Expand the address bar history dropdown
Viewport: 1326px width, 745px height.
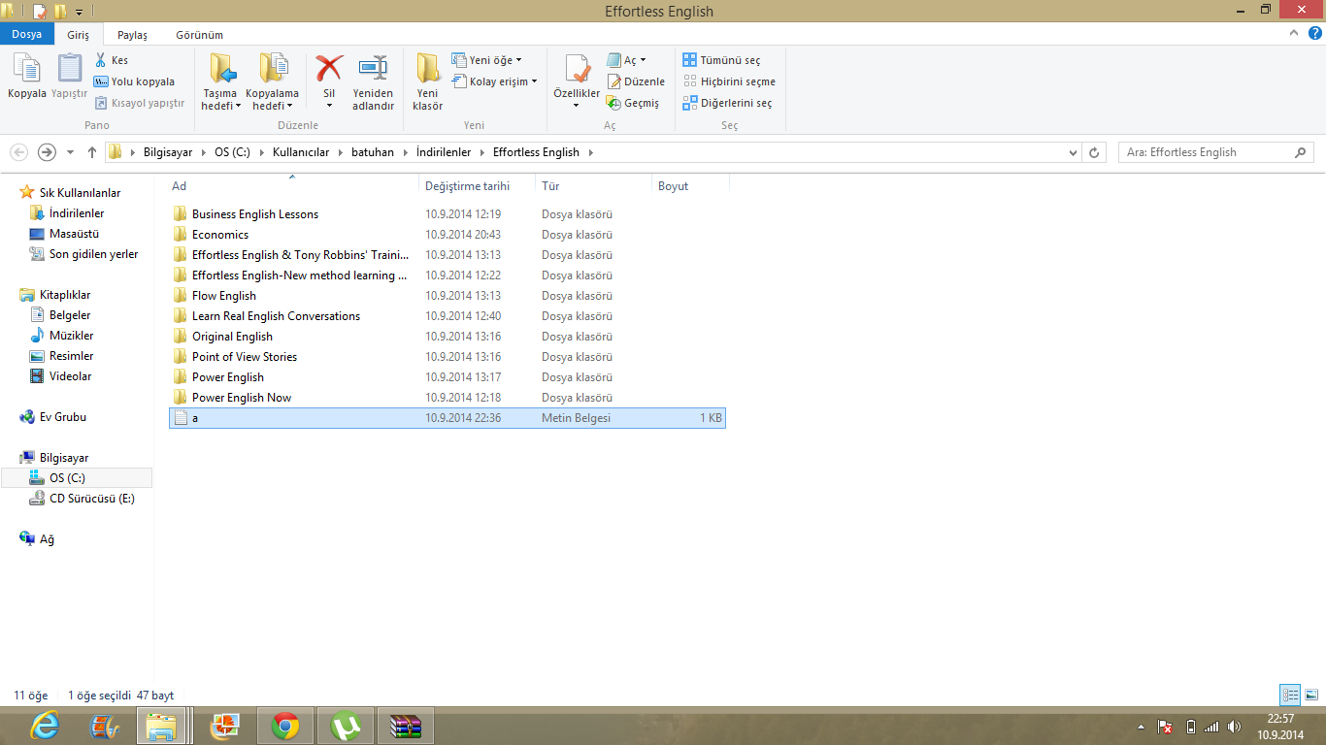click(x=1073, y=152)
